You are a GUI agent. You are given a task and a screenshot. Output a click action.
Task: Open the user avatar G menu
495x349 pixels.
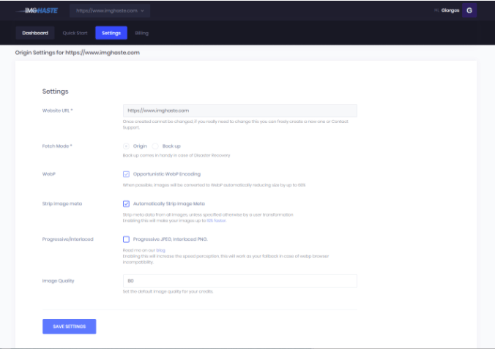point(469,11)
